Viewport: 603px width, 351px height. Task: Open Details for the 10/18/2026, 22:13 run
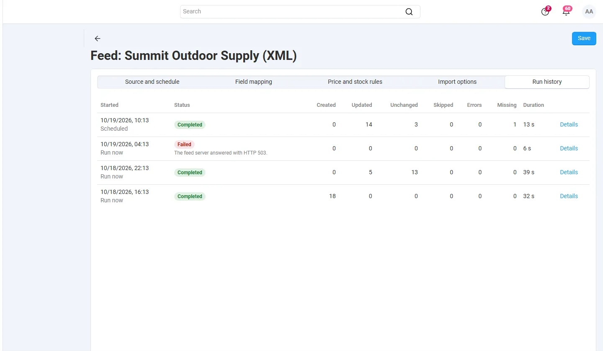(x=569, y=173)
